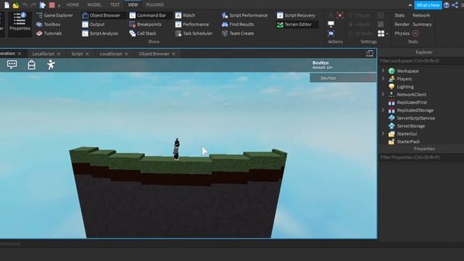Switch to the VIEW ribbon tab
The image size is (464, 261).
pyautogui.click(x=133, y=5)
